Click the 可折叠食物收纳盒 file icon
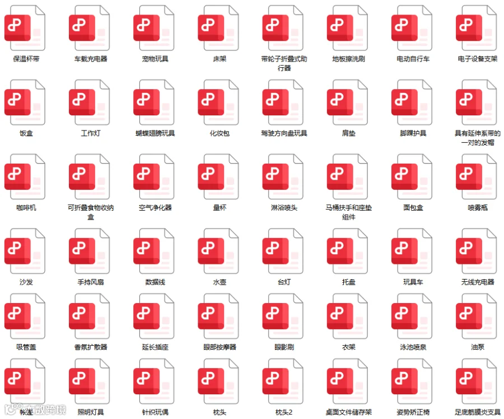The height and width of the screenshot is (419, 504). pyautogui.click(x=90, y=177)
